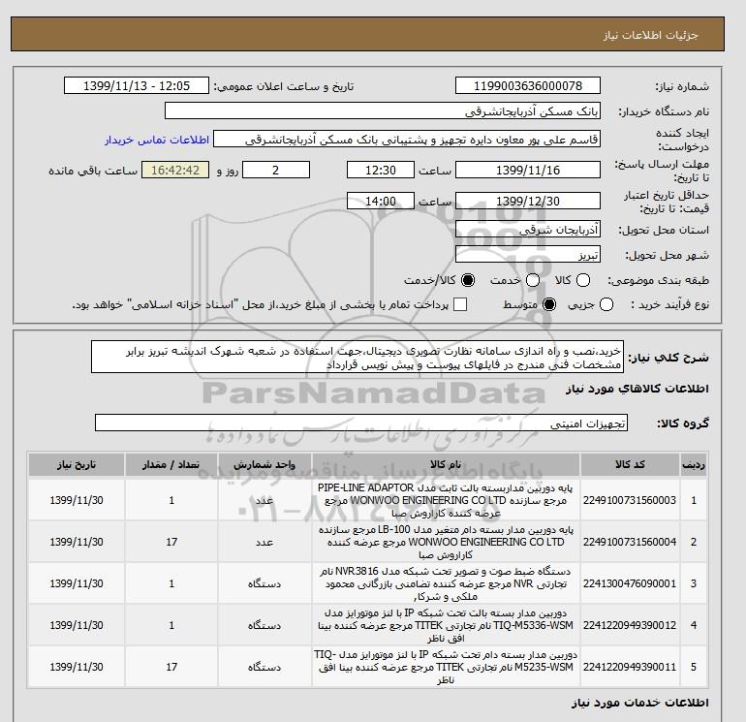Choose جزیی purchase process option
746x722 pixels.
tap(606, 304)
